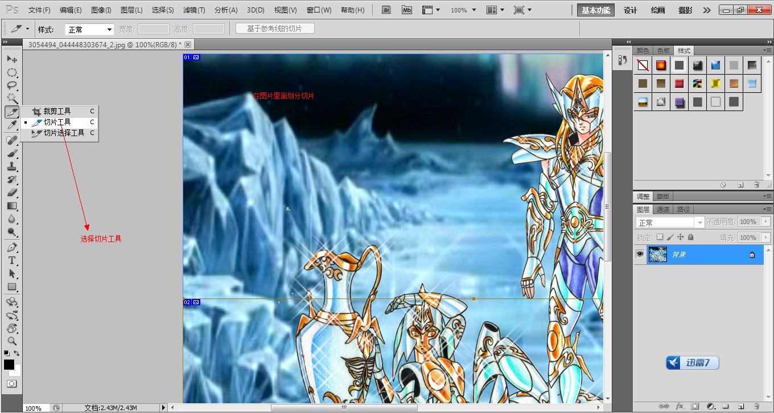
Task: Switch to the 绘画 workspace
Action: click(658, 10)
